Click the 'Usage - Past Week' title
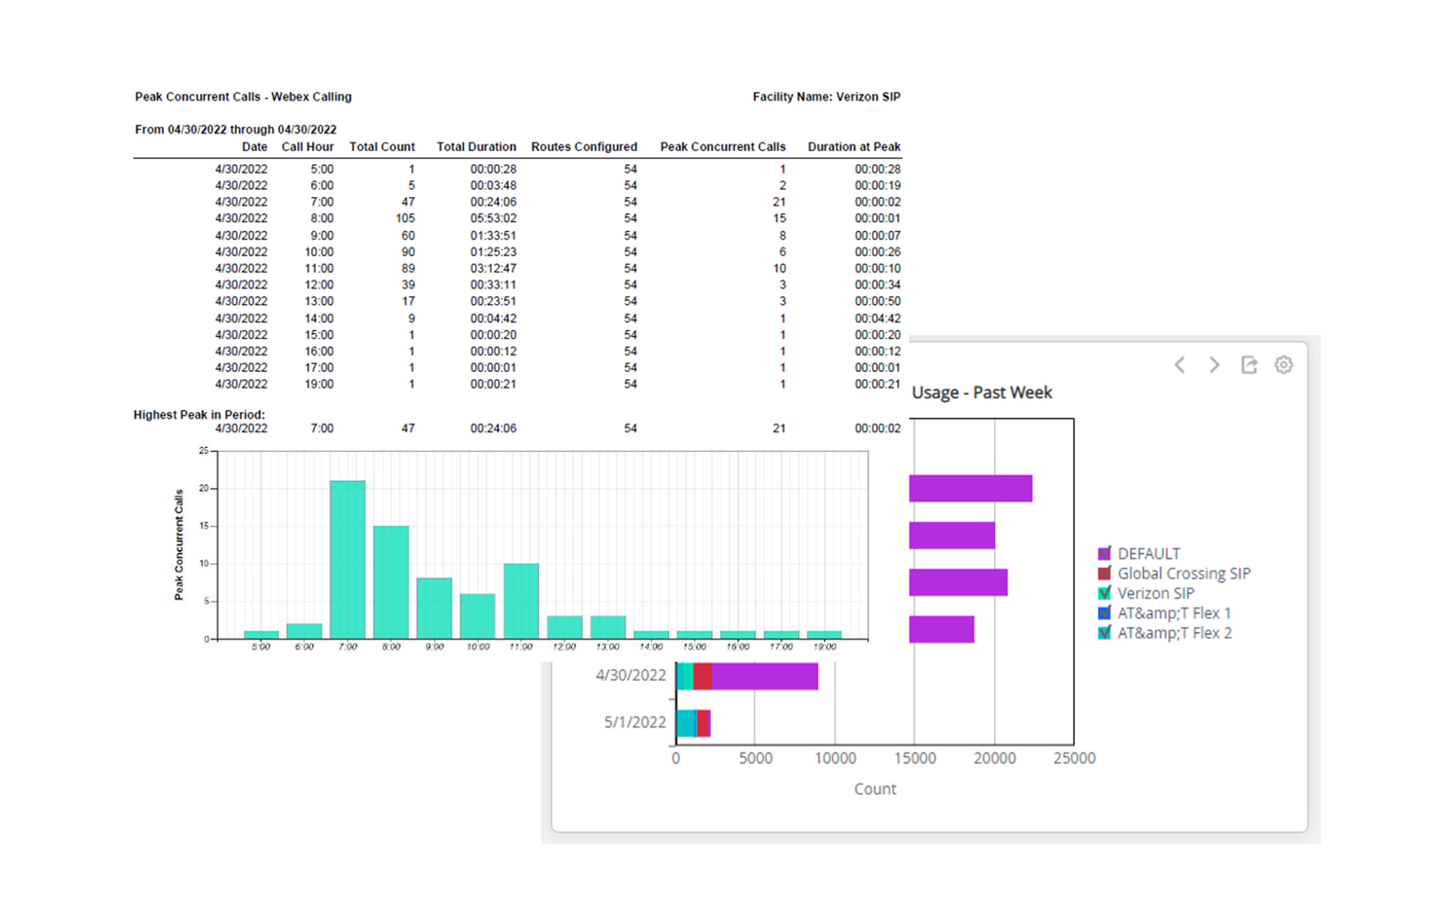This screenshot has height=923, width=1435. (x=981, y=393)
